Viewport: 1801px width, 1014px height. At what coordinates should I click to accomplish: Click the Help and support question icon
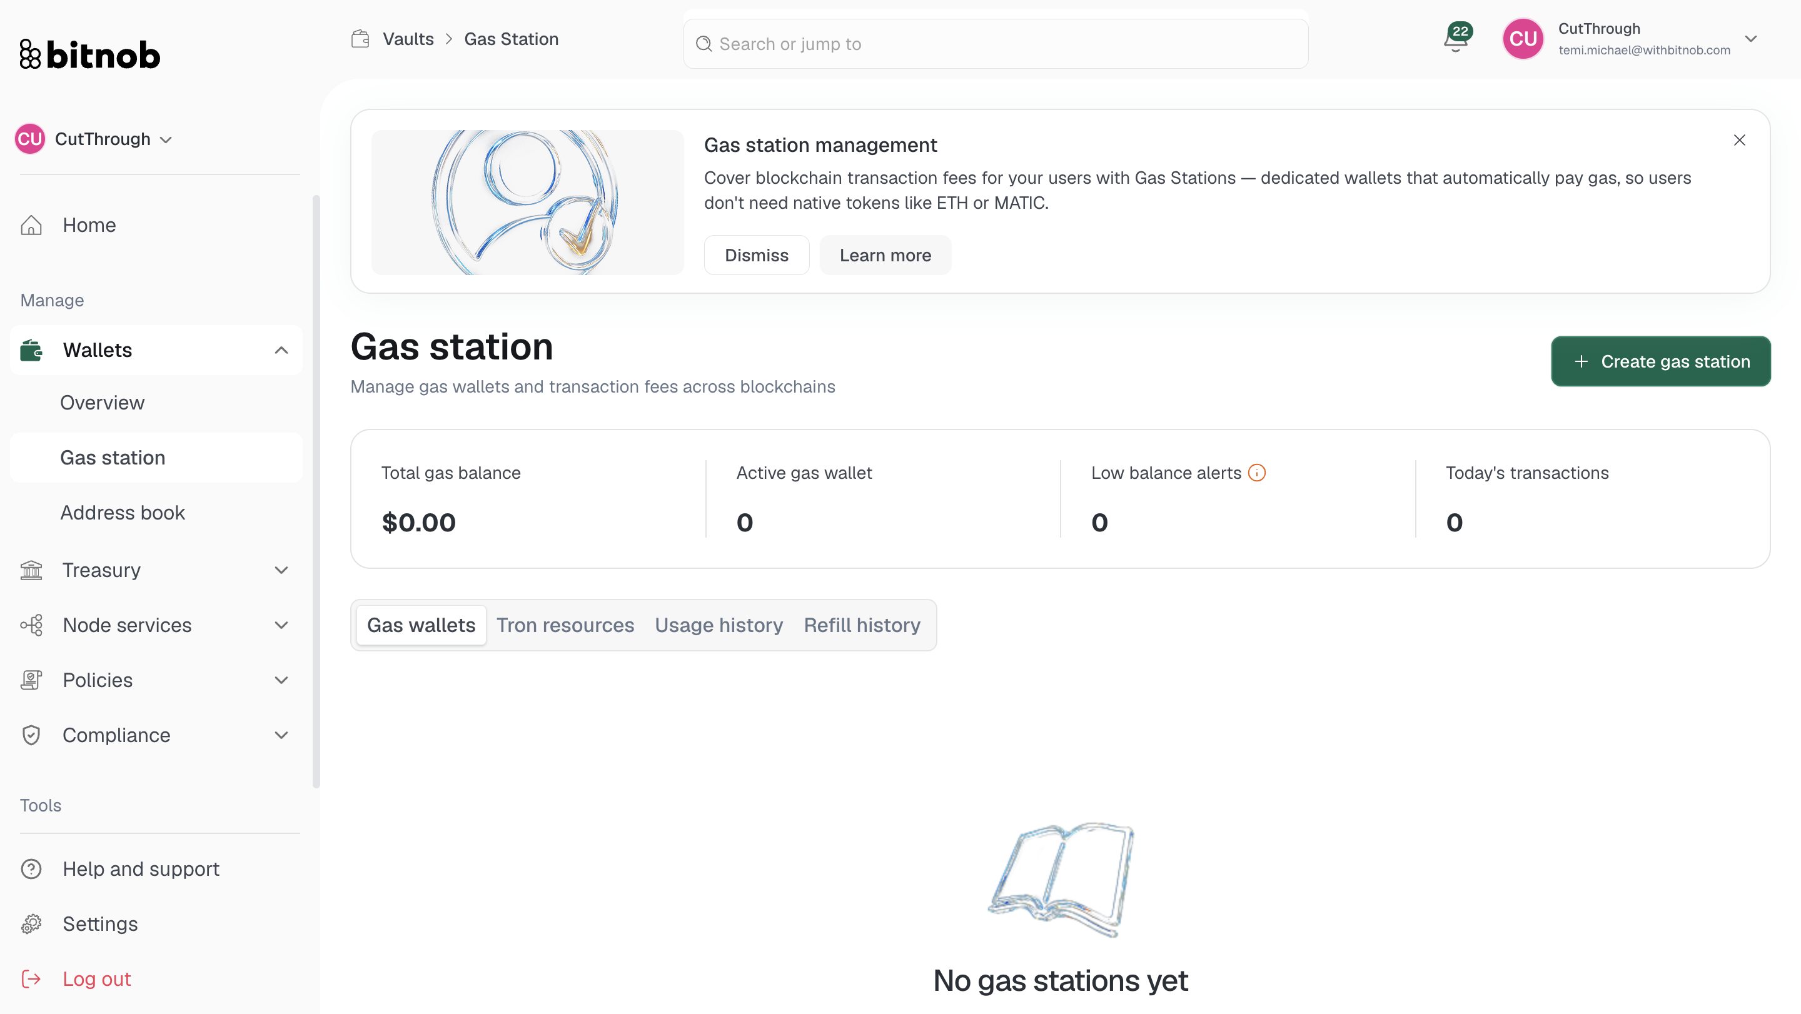[31, 868]
